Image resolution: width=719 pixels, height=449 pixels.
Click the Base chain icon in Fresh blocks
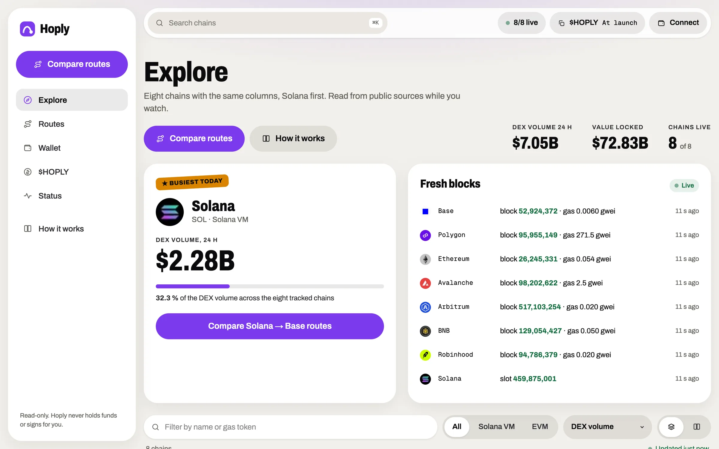[x=425, y=211]
